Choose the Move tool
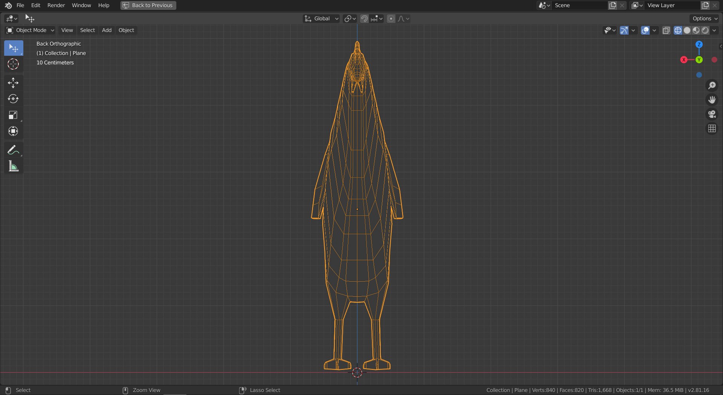This screenshot has width=723, height=395. tap(14, 83)
